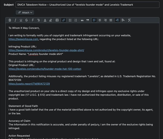Click the insert link icon
Image resolution: width=163 pixels, height=139 pixels.
(64, 20)
